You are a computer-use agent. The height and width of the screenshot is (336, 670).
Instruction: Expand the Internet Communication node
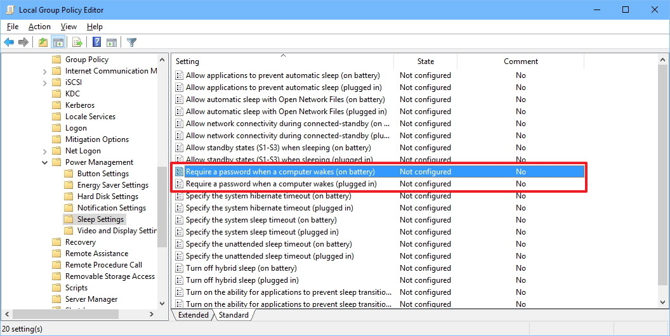tap(45, 71)
